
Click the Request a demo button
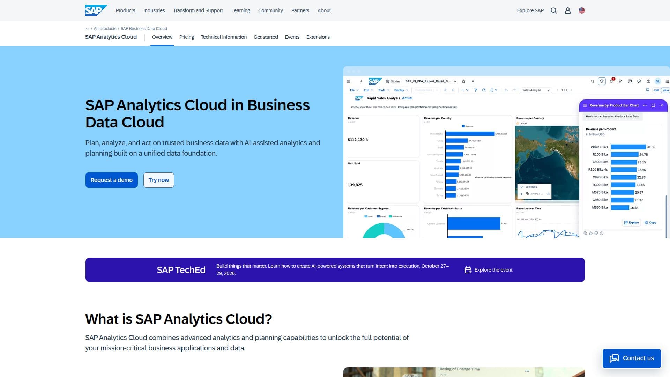[x=111, y=180]
